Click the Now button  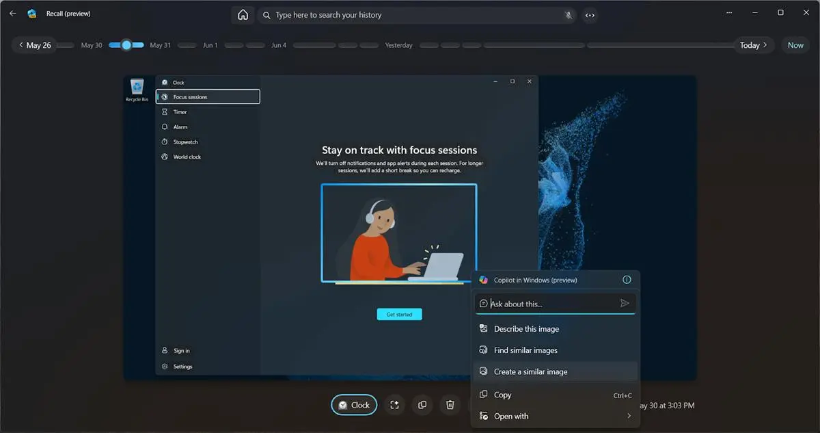795,45
